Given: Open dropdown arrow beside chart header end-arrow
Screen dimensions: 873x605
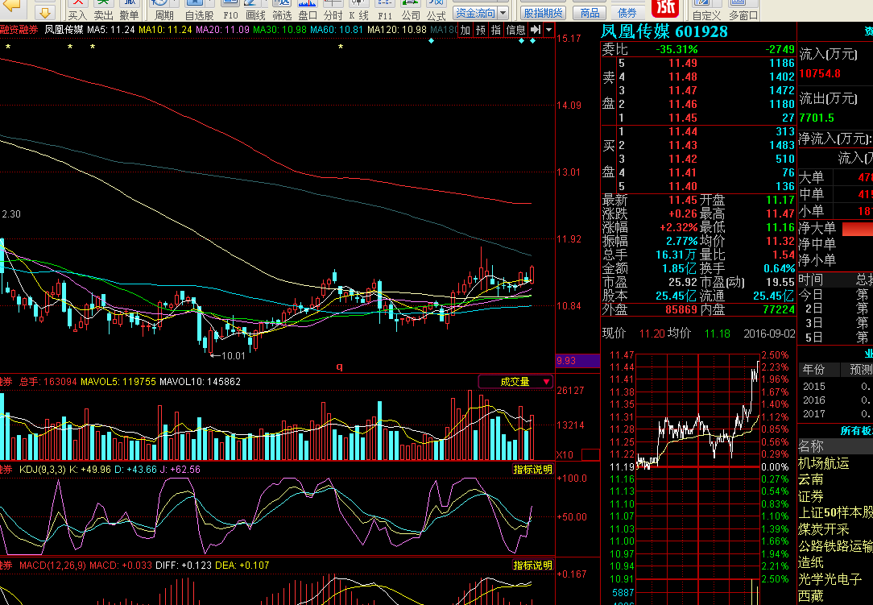Looking at the screenshot, I should click(548, 30).
